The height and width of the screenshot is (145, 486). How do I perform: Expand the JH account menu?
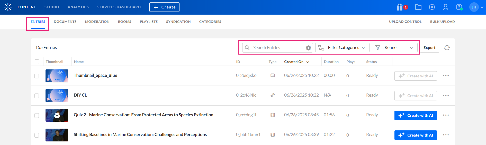click(476, 7)
